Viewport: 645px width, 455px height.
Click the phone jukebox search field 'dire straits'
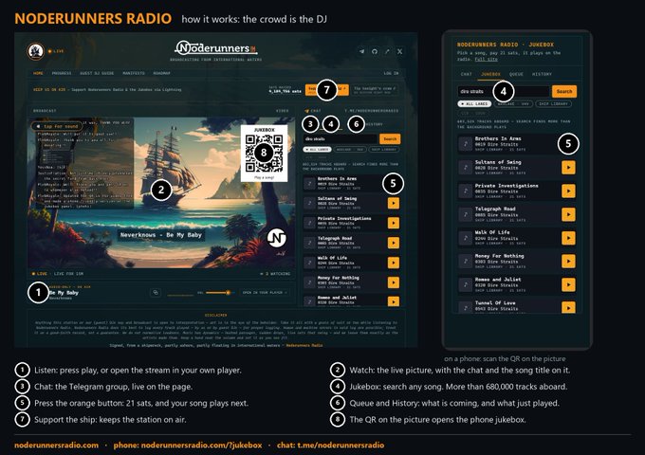tap(504, 91)
